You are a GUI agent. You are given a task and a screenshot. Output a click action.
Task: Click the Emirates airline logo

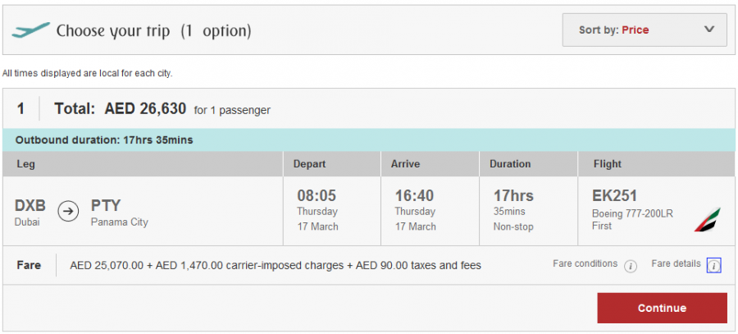tap(708, 219)
